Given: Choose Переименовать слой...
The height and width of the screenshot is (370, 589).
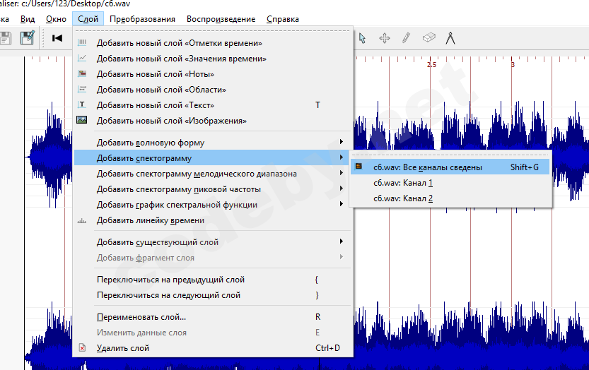Looking at the screenshot, I should (214, 317).
